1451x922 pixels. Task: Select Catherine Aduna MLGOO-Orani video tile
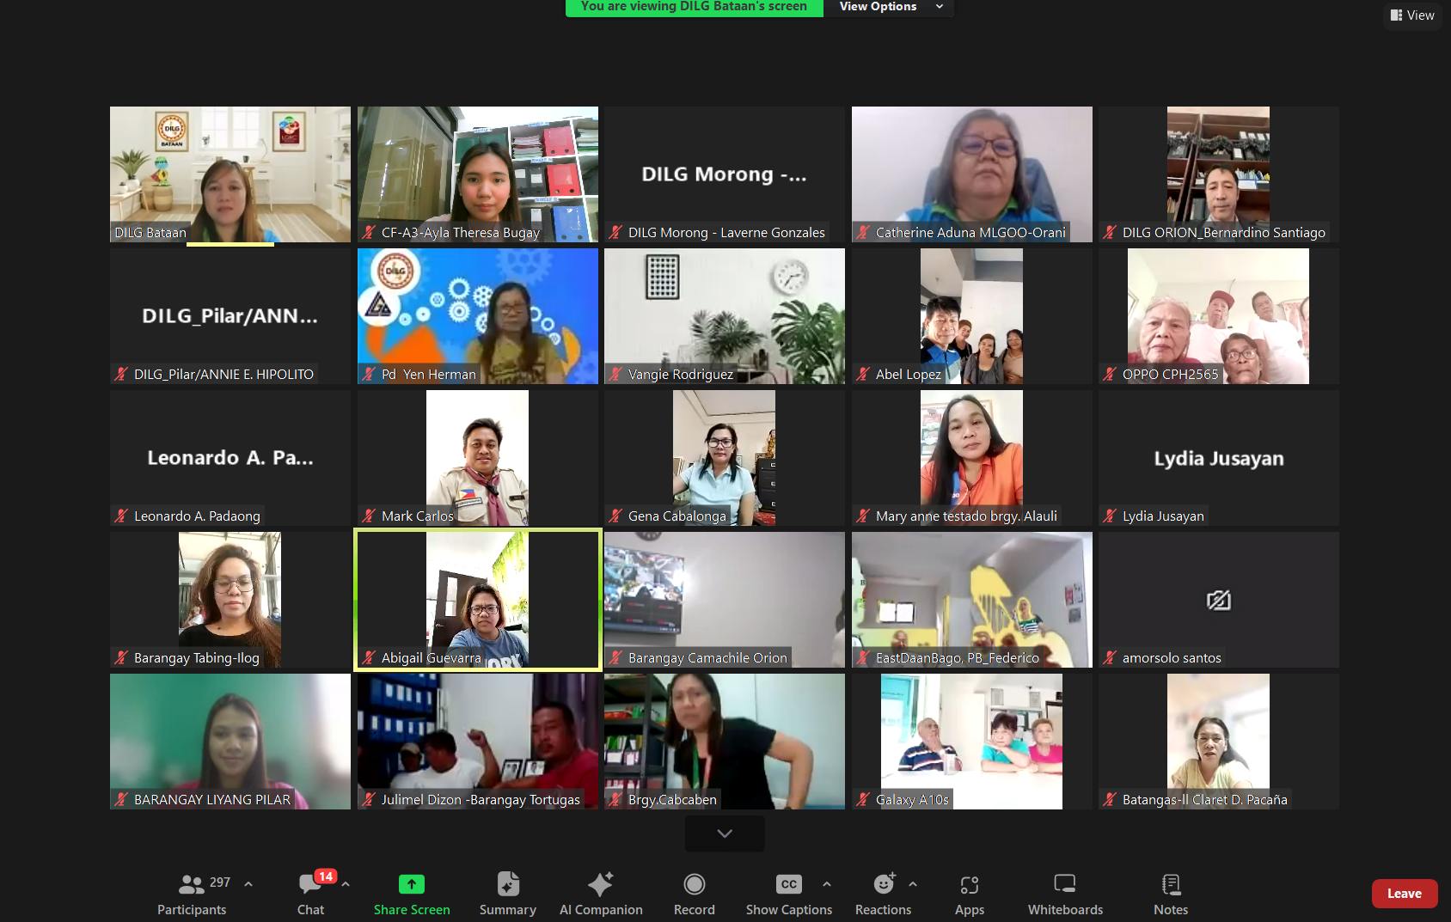click(x=972, y=174)
